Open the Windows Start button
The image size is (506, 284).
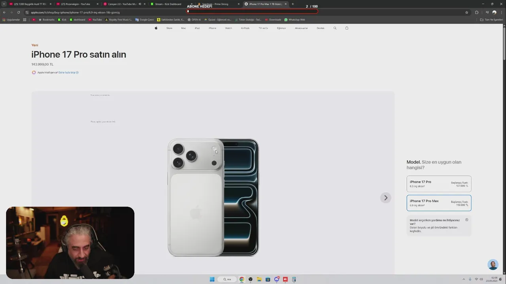click(x=212, y=279)
